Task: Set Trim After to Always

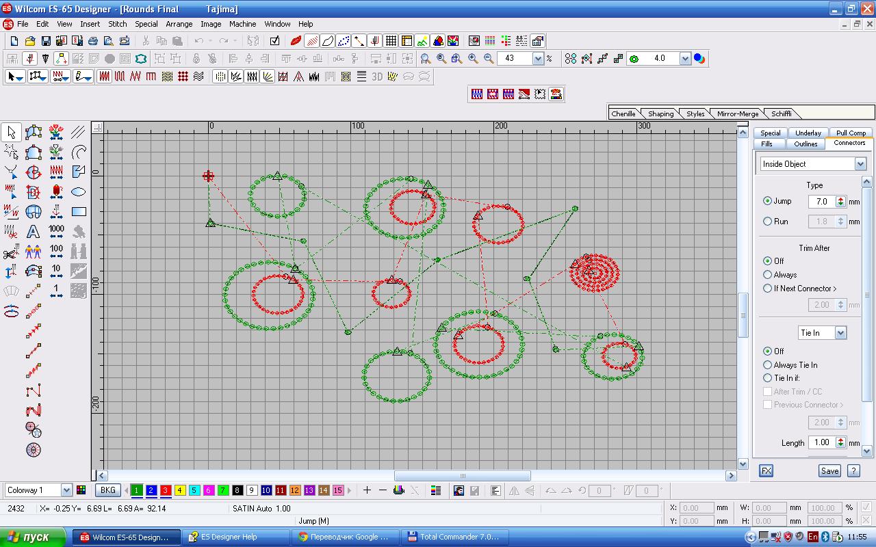Action: 768,275
